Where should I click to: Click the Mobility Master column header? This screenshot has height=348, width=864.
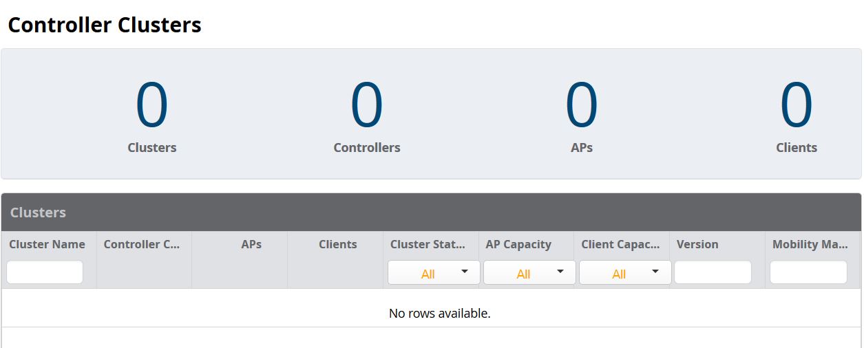[x=810, y=244]
